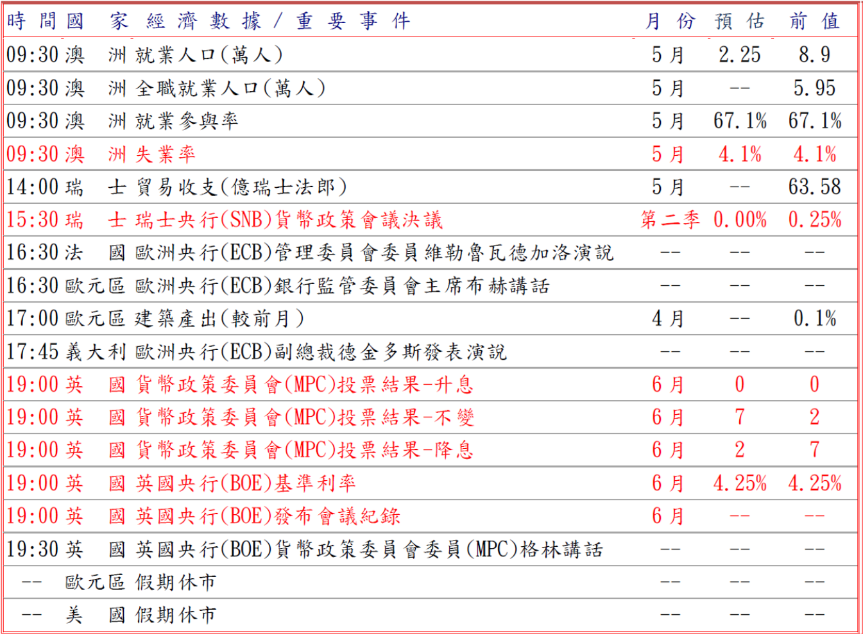
Task: Click forecast 4.25% for 基準利率
Action: pyautogui.click(x=740, y=483)
